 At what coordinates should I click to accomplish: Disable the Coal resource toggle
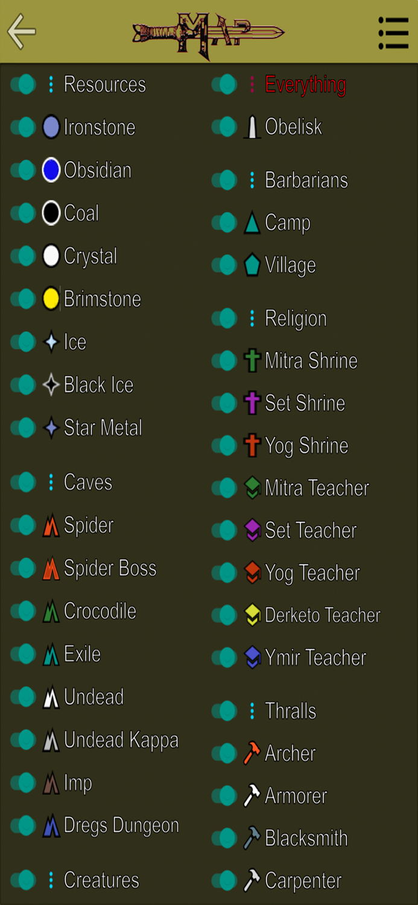pyautogui.click(x=23, y=212)
